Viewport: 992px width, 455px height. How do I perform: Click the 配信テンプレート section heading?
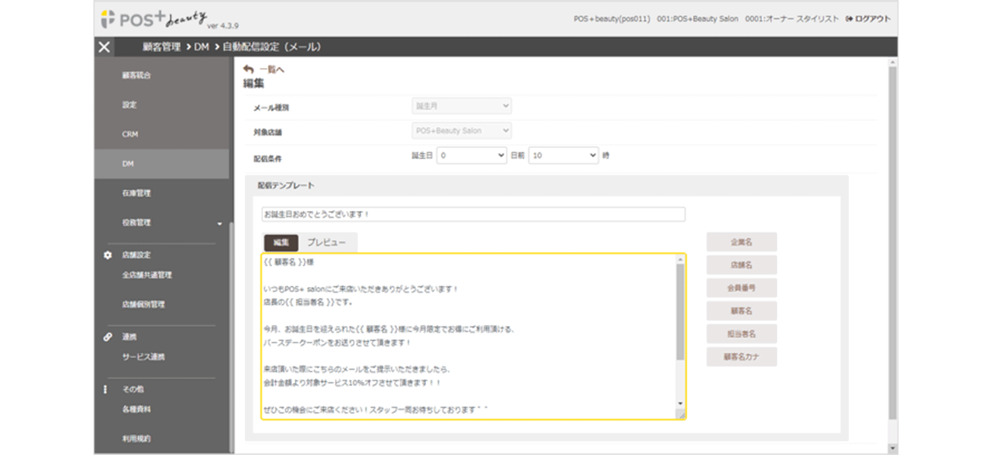coord(286,185)
